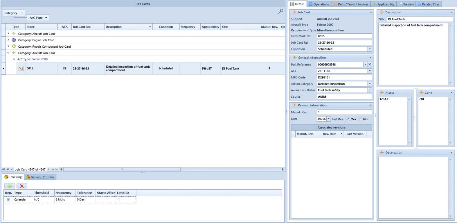Open the Preview tab

[406, 4]
